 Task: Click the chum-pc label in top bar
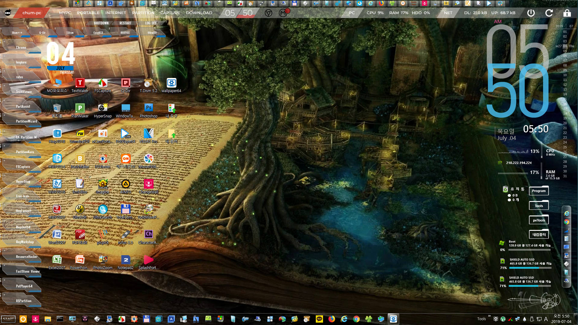point(32,13)
